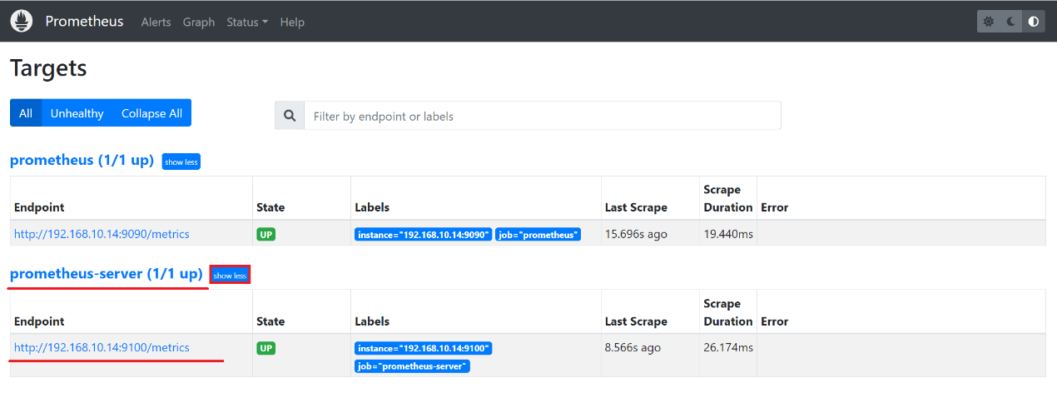Open the Prometheus brand link
The image size is (1057, 393).
(x=84, y=22)
